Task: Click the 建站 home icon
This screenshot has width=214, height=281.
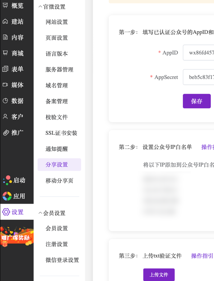Action: [x=5, y=21]
